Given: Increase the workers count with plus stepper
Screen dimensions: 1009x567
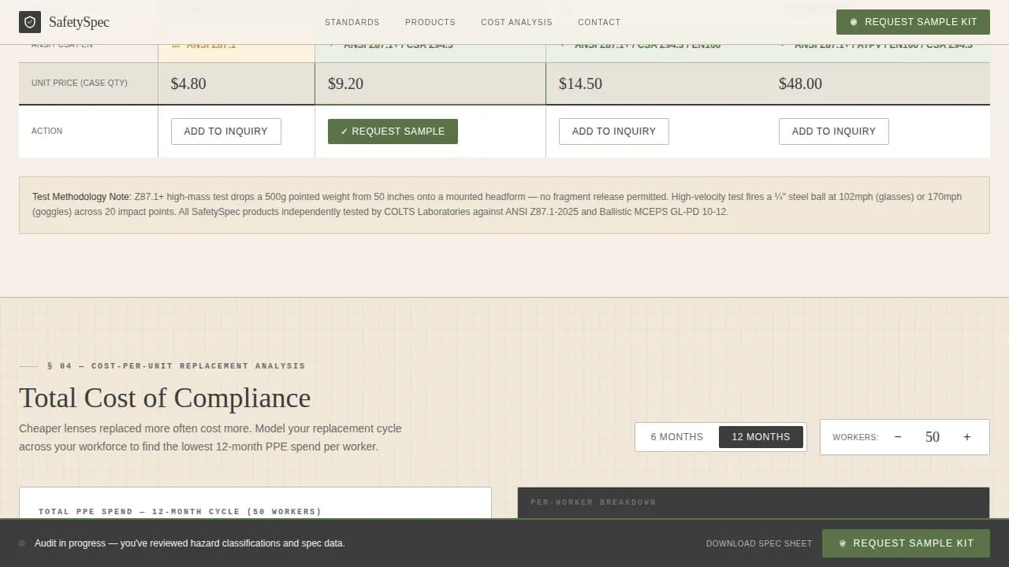Looking at the screenshot, I should pyautogui.click(x=967, y=436).
